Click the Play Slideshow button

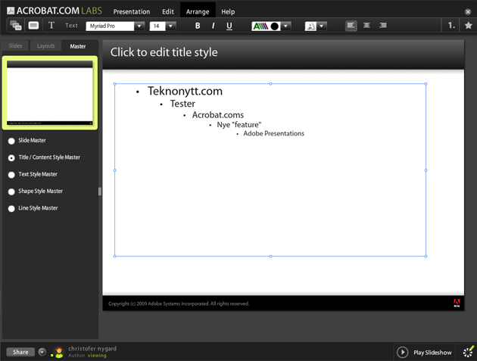tap(424, 352)
